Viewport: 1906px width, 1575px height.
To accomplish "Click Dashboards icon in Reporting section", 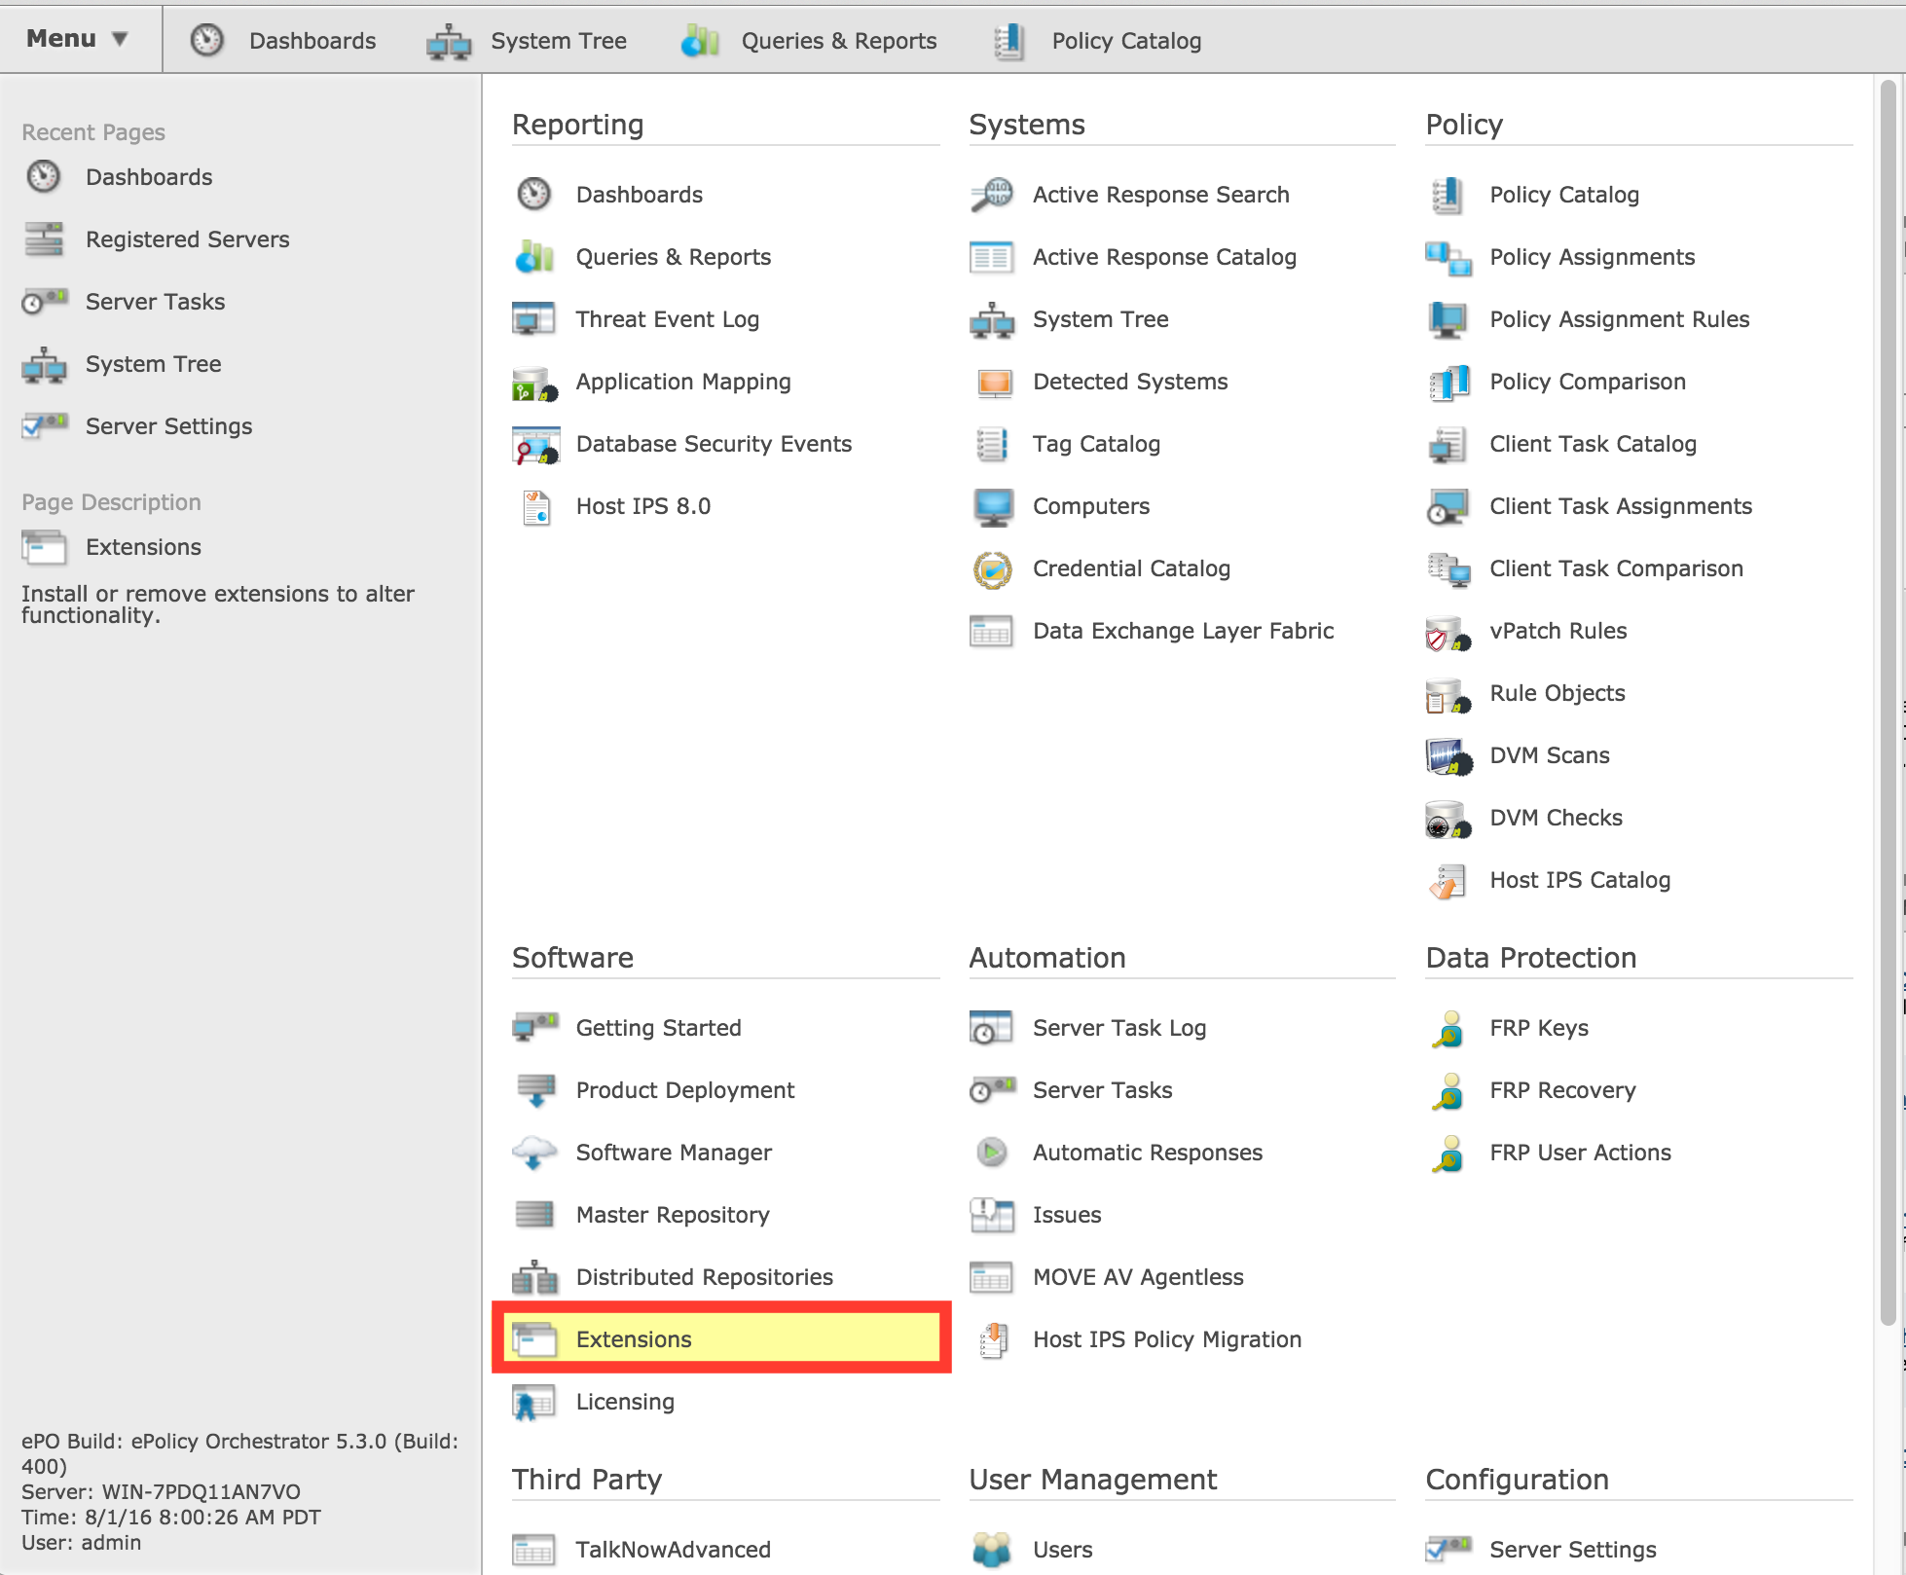I will click(x=533, y=195).
